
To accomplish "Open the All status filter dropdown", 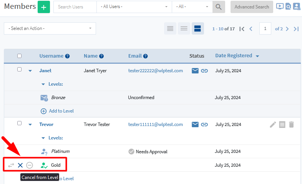I will (192, 7).
